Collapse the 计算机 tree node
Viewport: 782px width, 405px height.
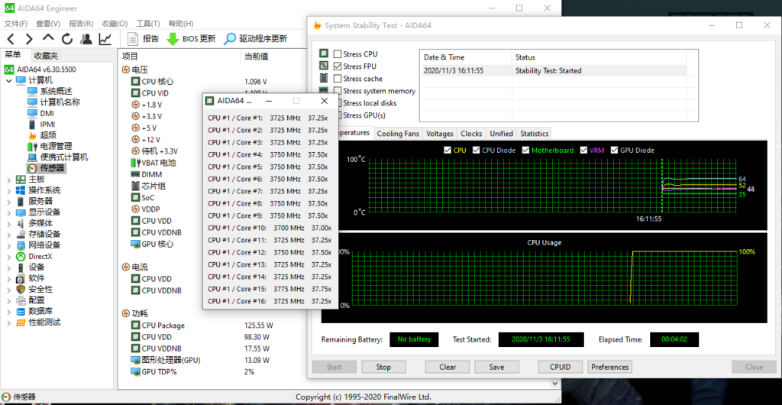tap(8, 80)
